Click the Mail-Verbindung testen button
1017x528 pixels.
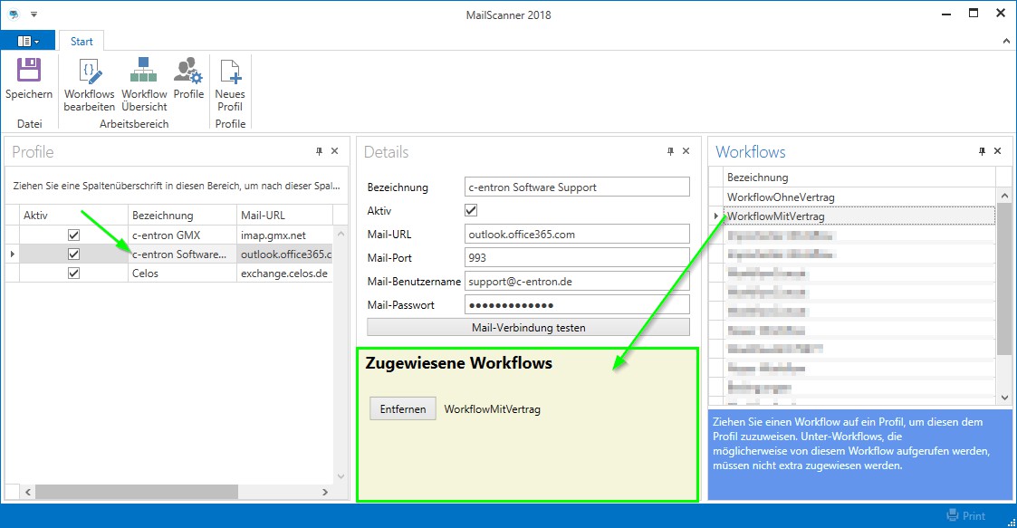tap(528, 327)
